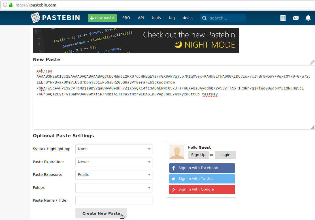Open the API page from the navbar
The height and width of the screenshot is (220, 315).
click(x=141, y=18)
